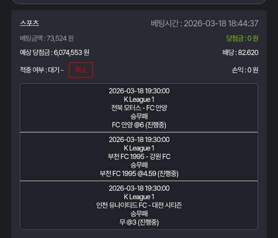
Task: Click the 베팅시간 timestamp text
Action: pyautogui.click(x=204, y=23)
